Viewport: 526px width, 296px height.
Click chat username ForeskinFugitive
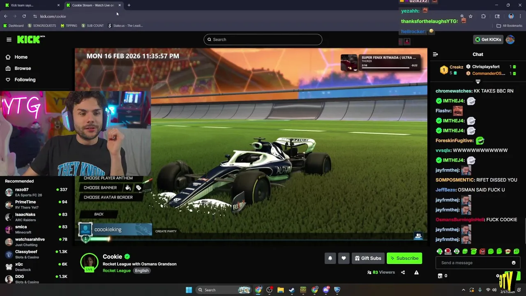pyautogui.click(x=454, y=141)
